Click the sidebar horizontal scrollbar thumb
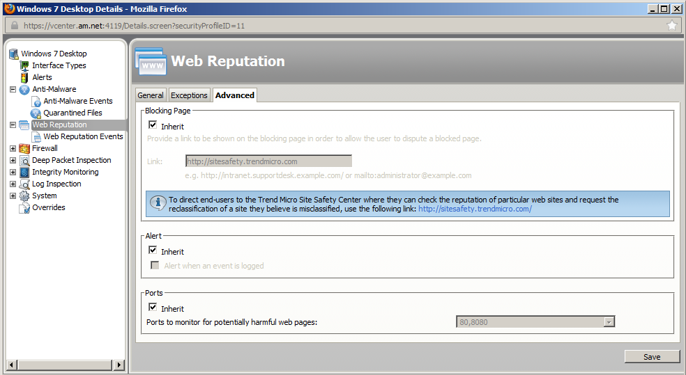The height and width of the screenshot is (375, 686). point(66,365)
